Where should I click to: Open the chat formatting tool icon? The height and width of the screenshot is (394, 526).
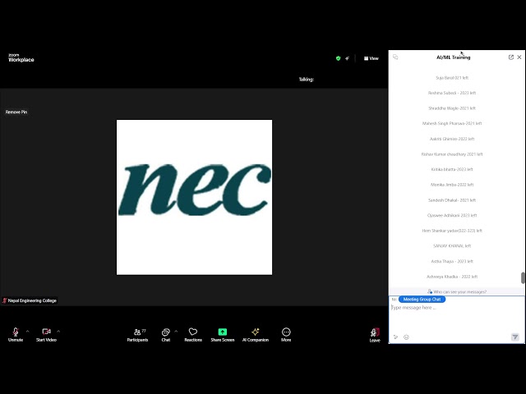coord(396,337)
